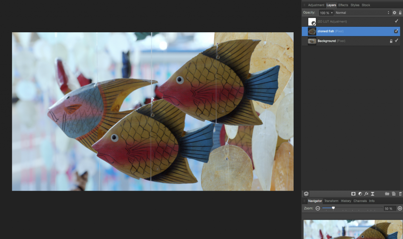Click the Navigator preview image

click(353, 230)
